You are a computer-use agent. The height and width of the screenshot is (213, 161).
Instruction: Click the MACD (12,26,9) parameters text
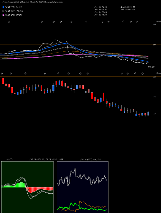[x=43, y=159]
